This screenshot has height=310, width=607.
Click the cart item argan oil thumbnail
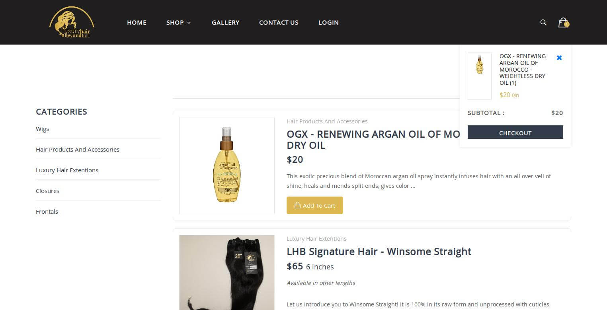pyautogui.click(x=479, y=76)
